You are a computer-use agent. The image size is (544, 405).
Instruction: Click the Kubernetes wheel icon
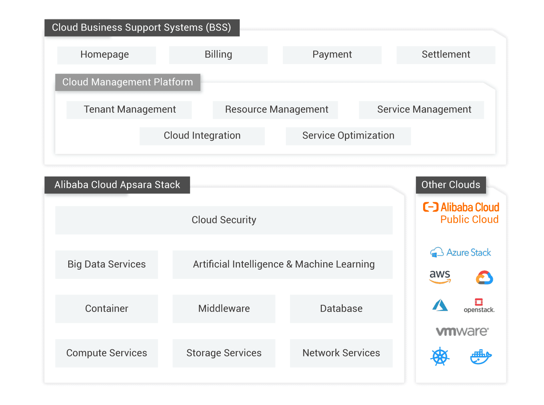(440, 356)
